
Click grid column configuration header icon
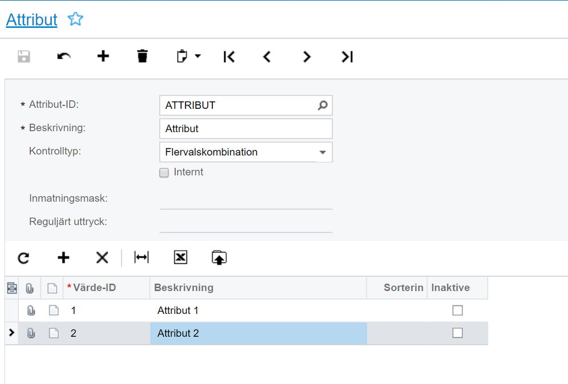12,288
